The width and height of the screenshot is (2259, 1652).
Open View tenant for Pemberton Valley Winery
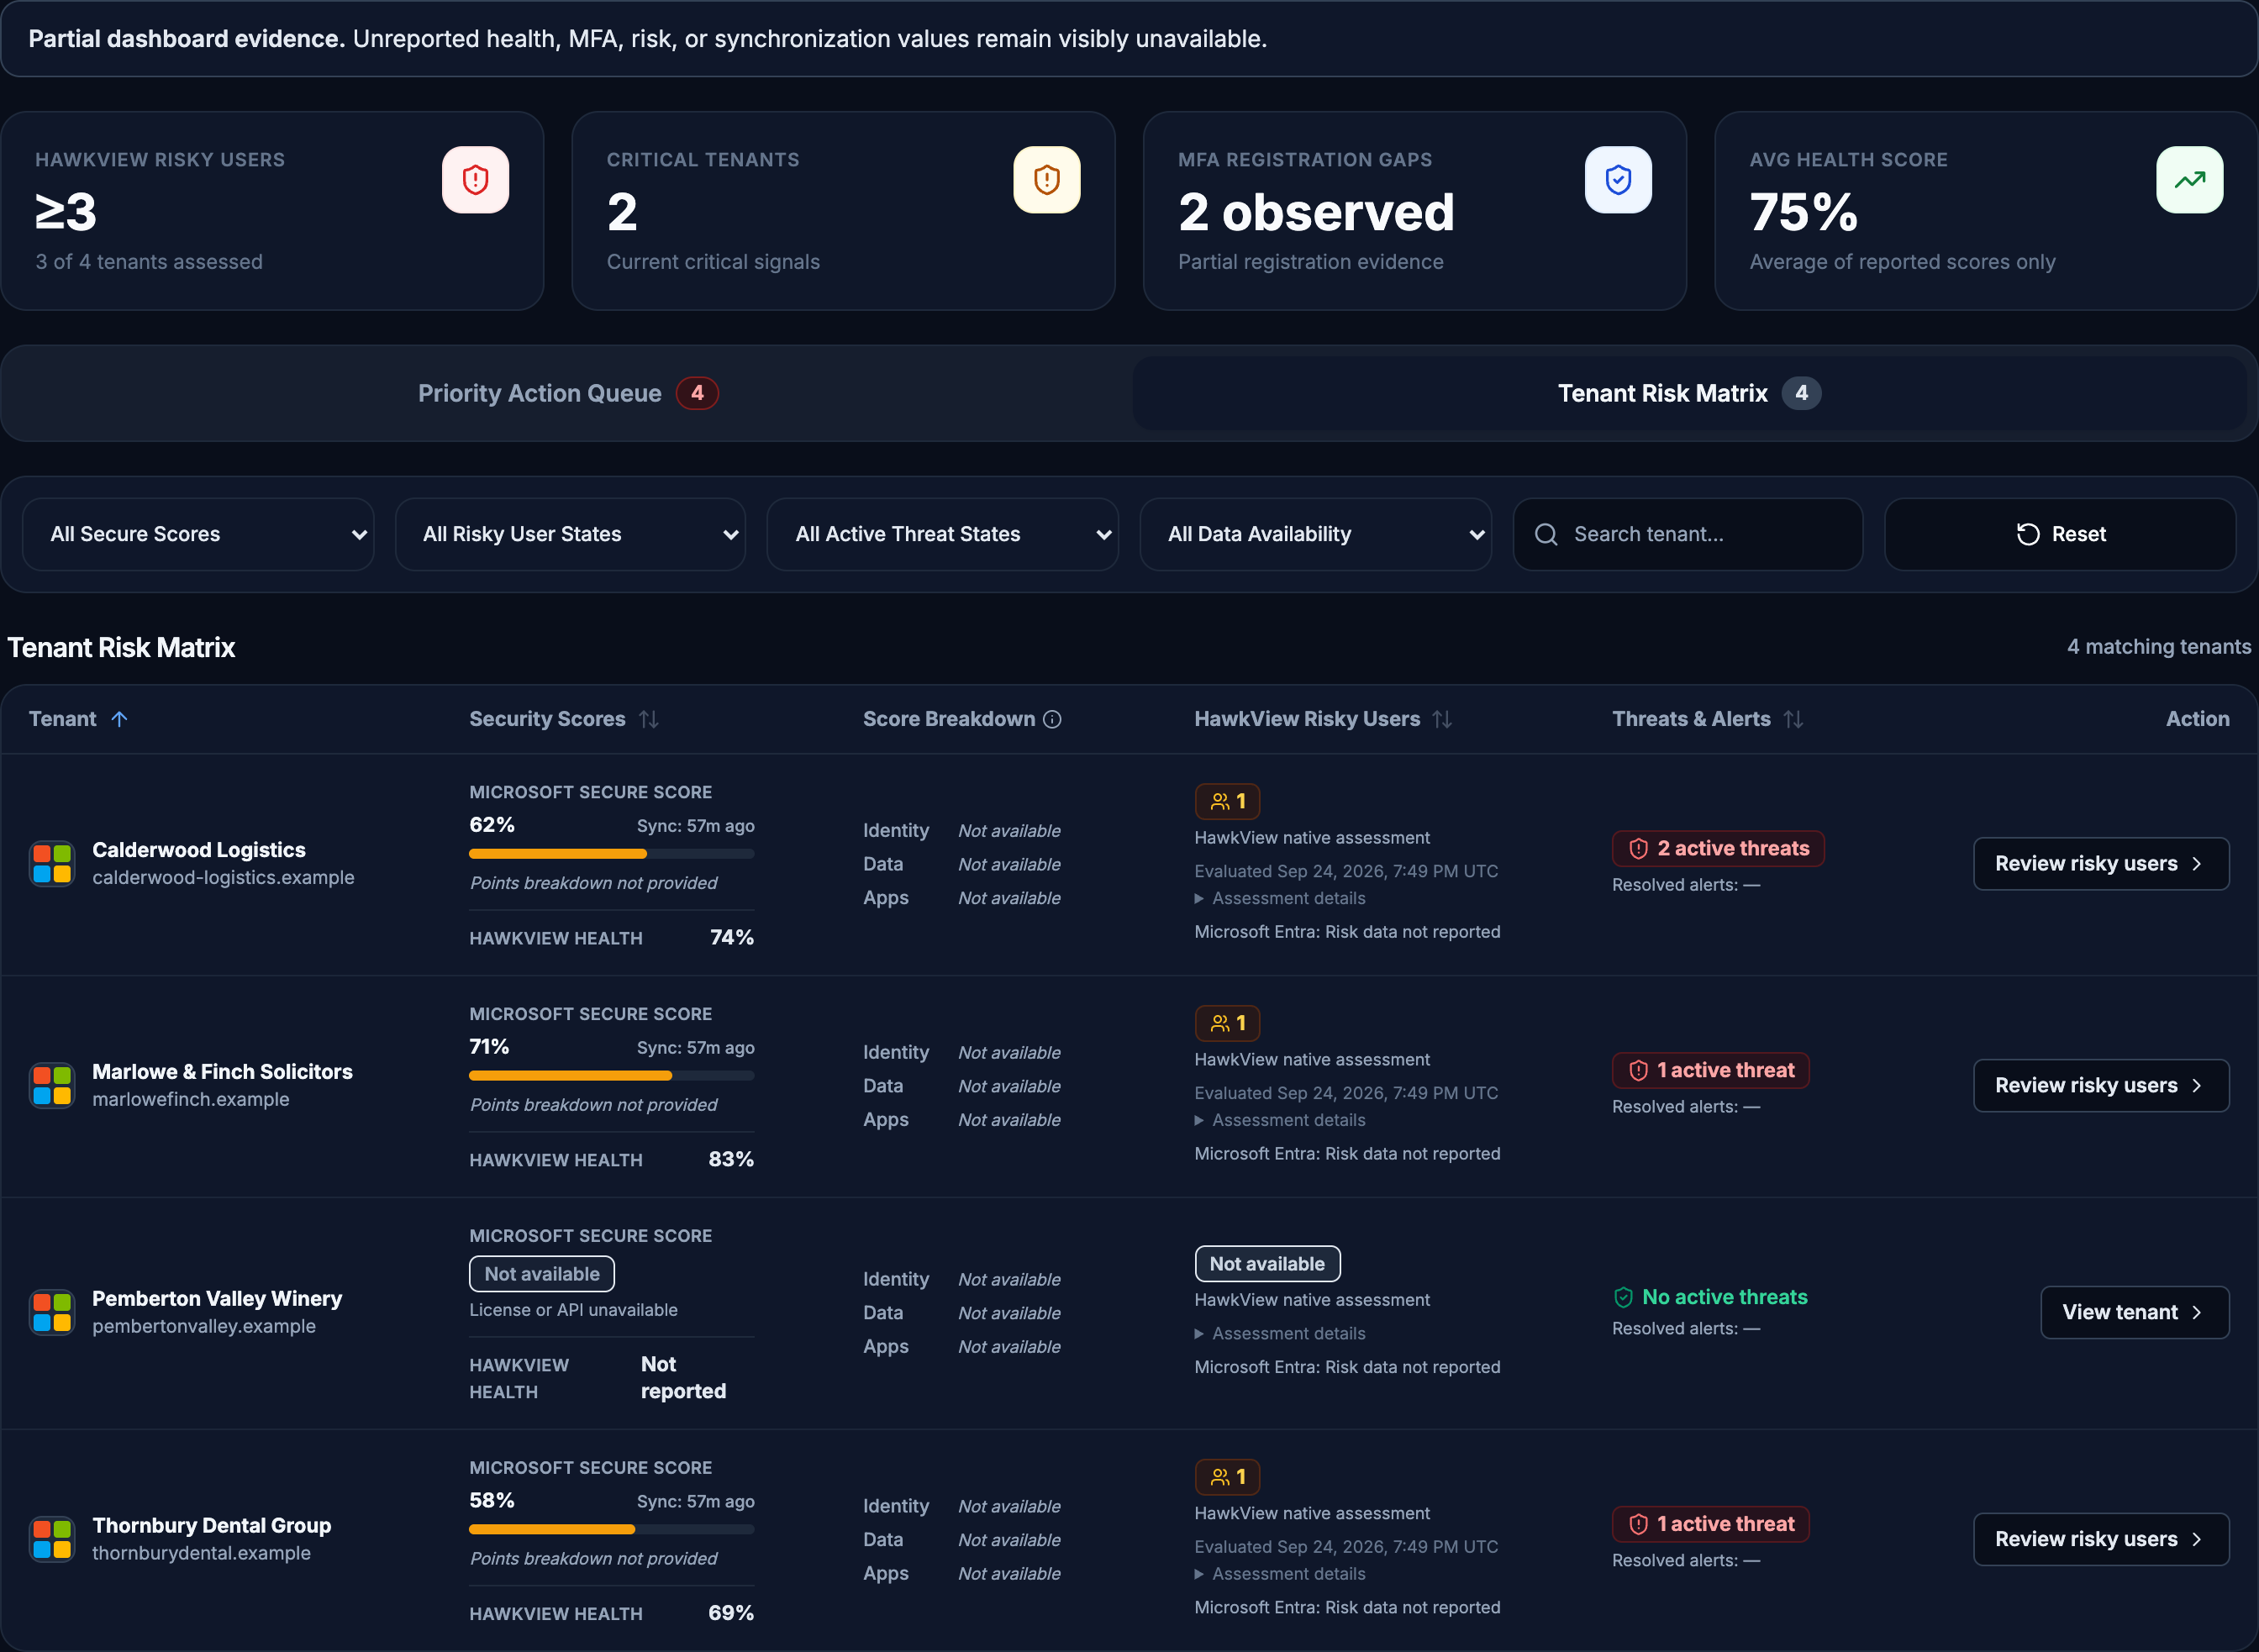coord(2134,1312)
